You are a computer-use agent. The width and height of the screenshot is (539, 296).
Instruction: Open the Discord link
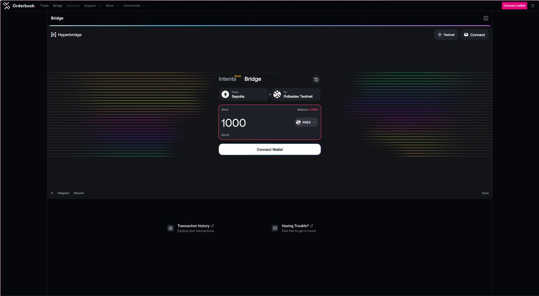click(79, 193)
